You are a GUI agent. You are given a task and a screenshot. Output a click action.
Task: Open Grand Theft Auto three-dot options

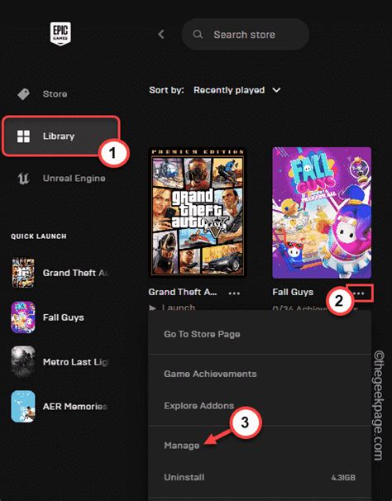click(x=234, y=293)
